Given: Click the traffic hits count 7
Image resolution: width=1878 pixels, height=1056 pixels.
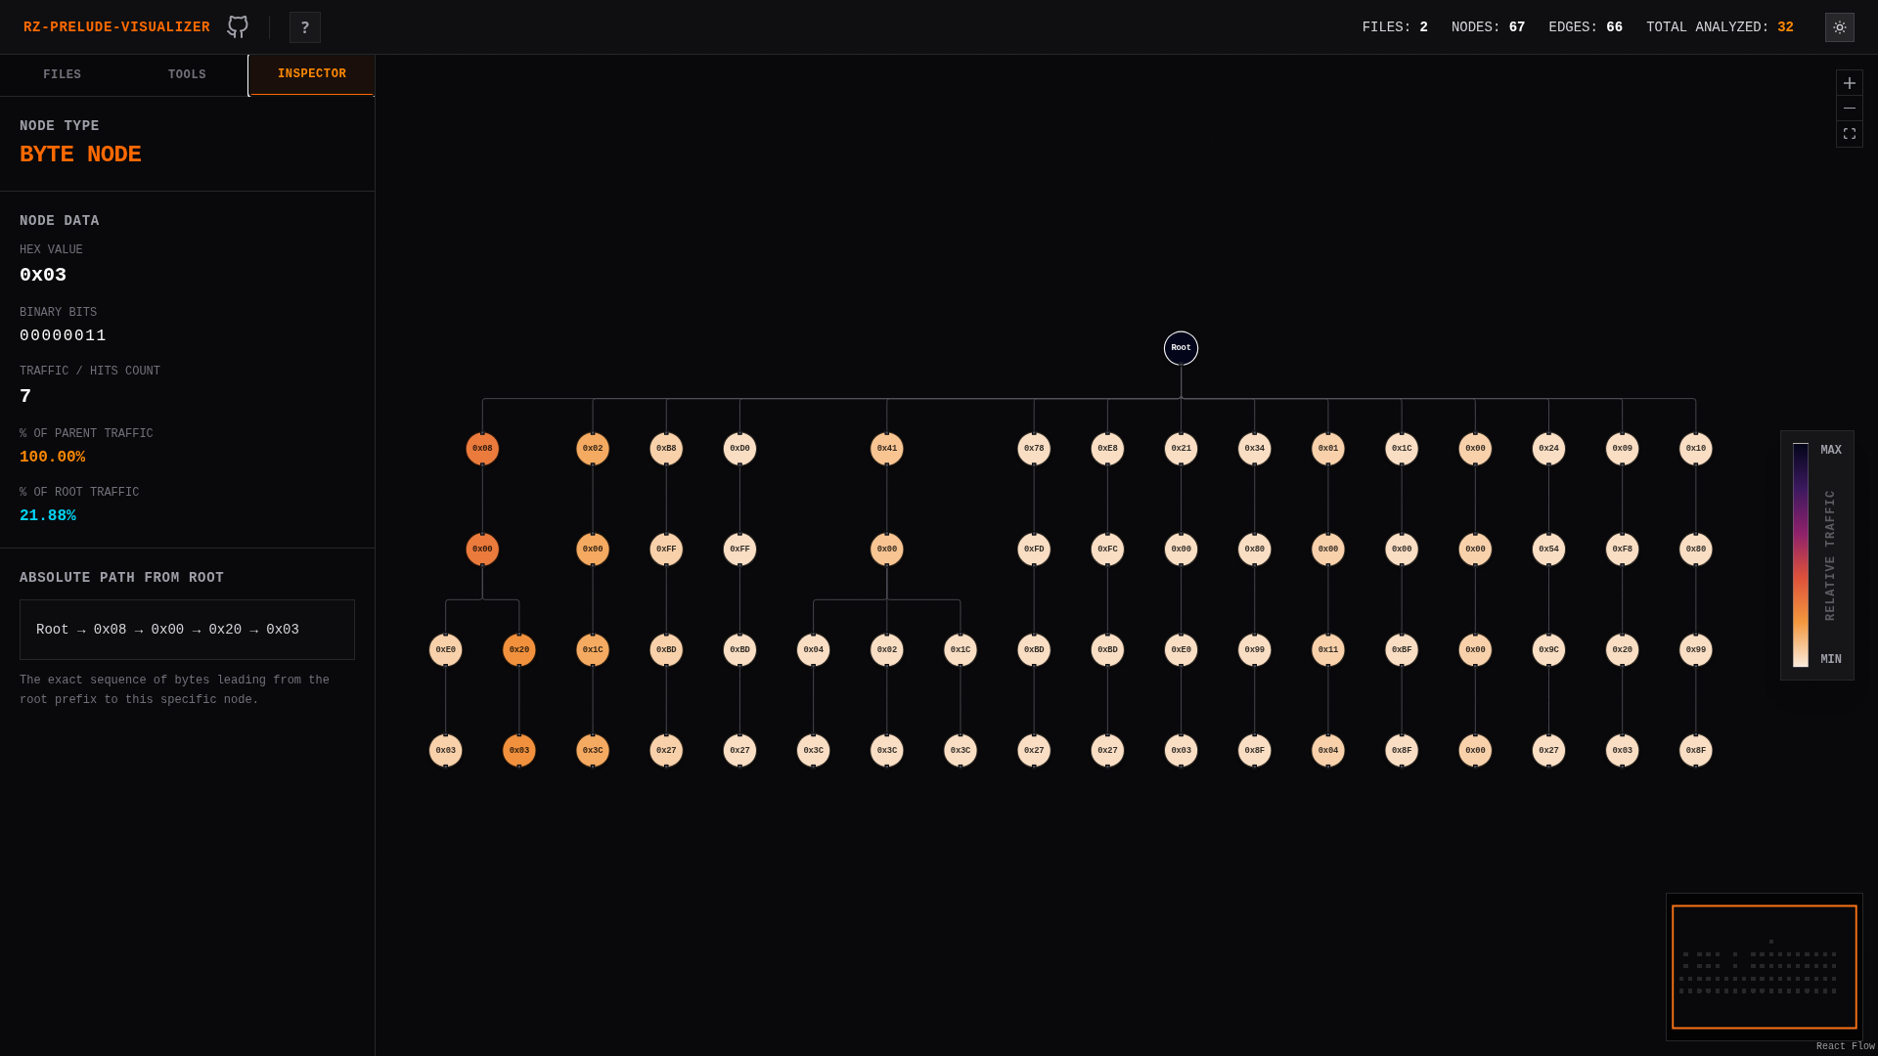Looking at the screenshot, I should (25, 397).
